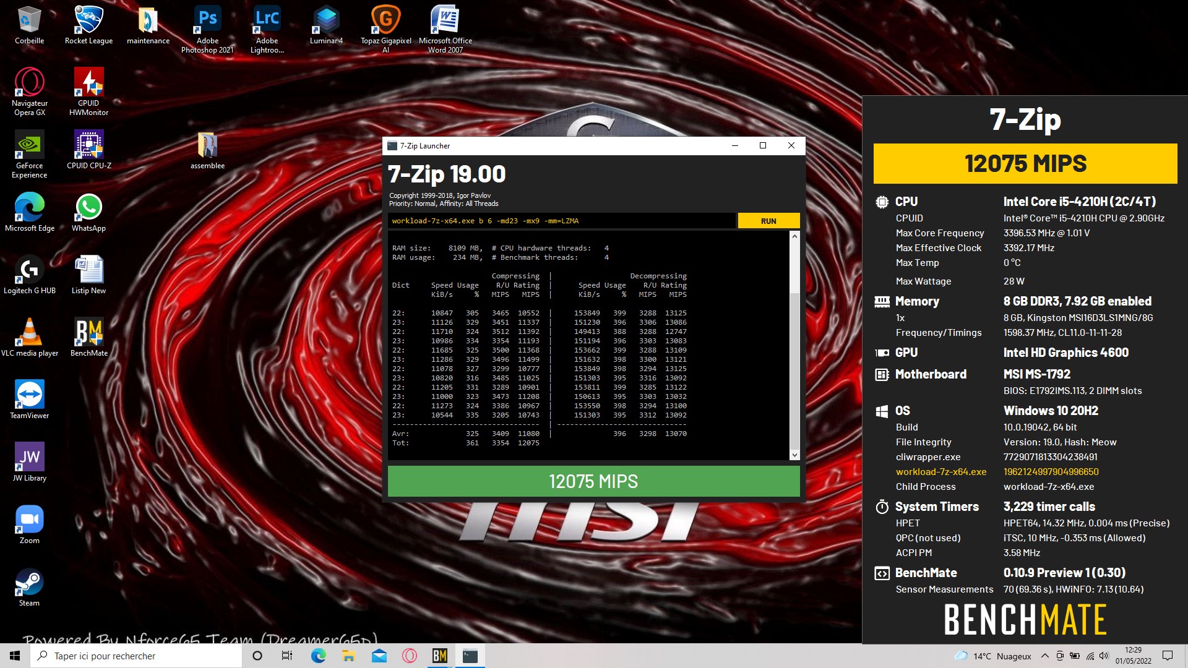Image resolution: width=1188 pixels, height=668 pixels.
Task: Open network Wi-Fi tray icon
Action: [x=1090, y=656]
